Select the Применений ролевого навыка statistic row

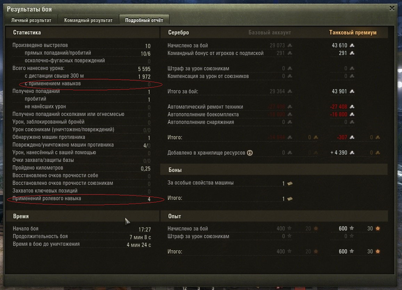81,199
